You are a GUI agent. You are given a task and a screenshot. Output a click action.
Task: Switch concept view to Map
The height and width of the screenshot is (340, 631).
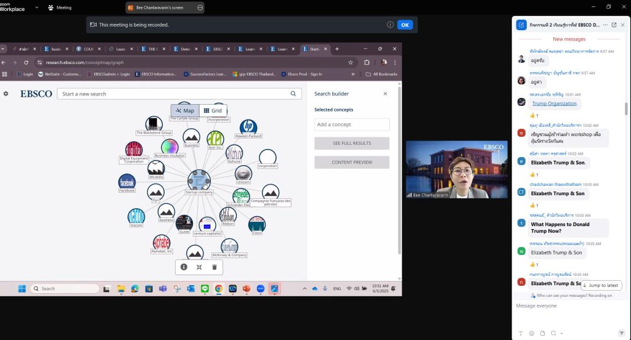(x=185, y=111)
